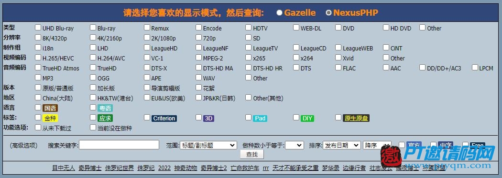The width and height of the screenshot is (502, 178).
Task: Check the 2K/1080p resolution checkbox
Action: (147, 38)
